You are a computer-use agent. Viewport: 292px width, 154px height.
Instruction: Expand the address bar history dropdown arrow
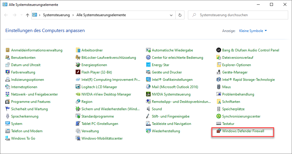coord(172,15)
